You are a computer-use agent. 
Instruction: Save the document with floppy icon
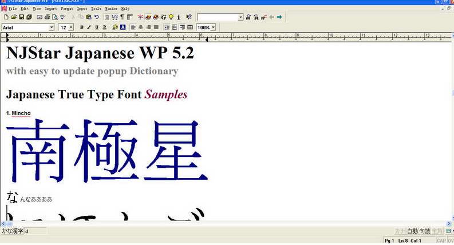tap(21, 17)
